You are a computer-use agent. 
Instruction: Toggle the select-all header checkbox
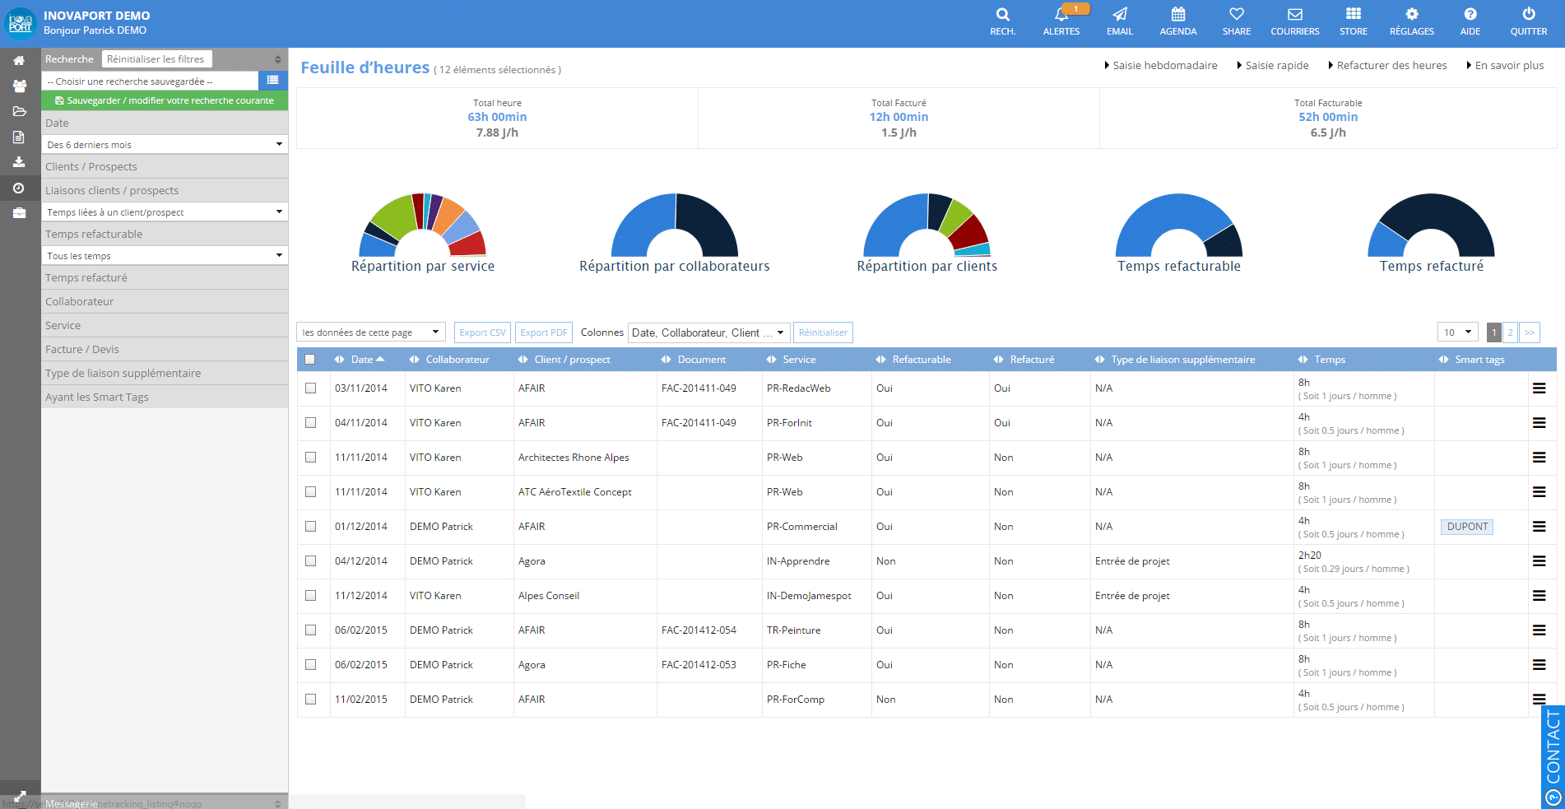(310, 360)
